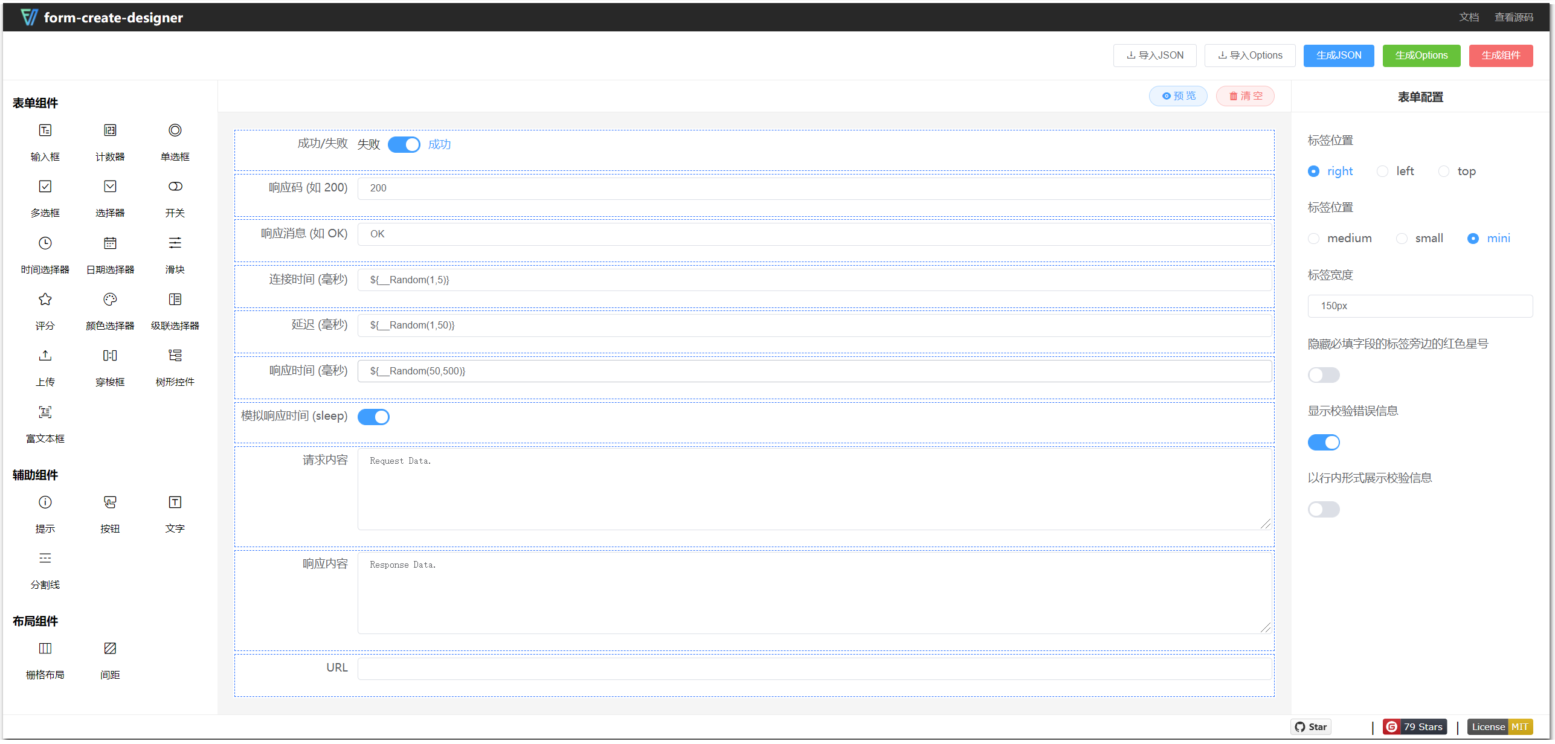Screen dimensions: 1555x744
Task: Select the left label position radio
Action: pos(1382,172)
